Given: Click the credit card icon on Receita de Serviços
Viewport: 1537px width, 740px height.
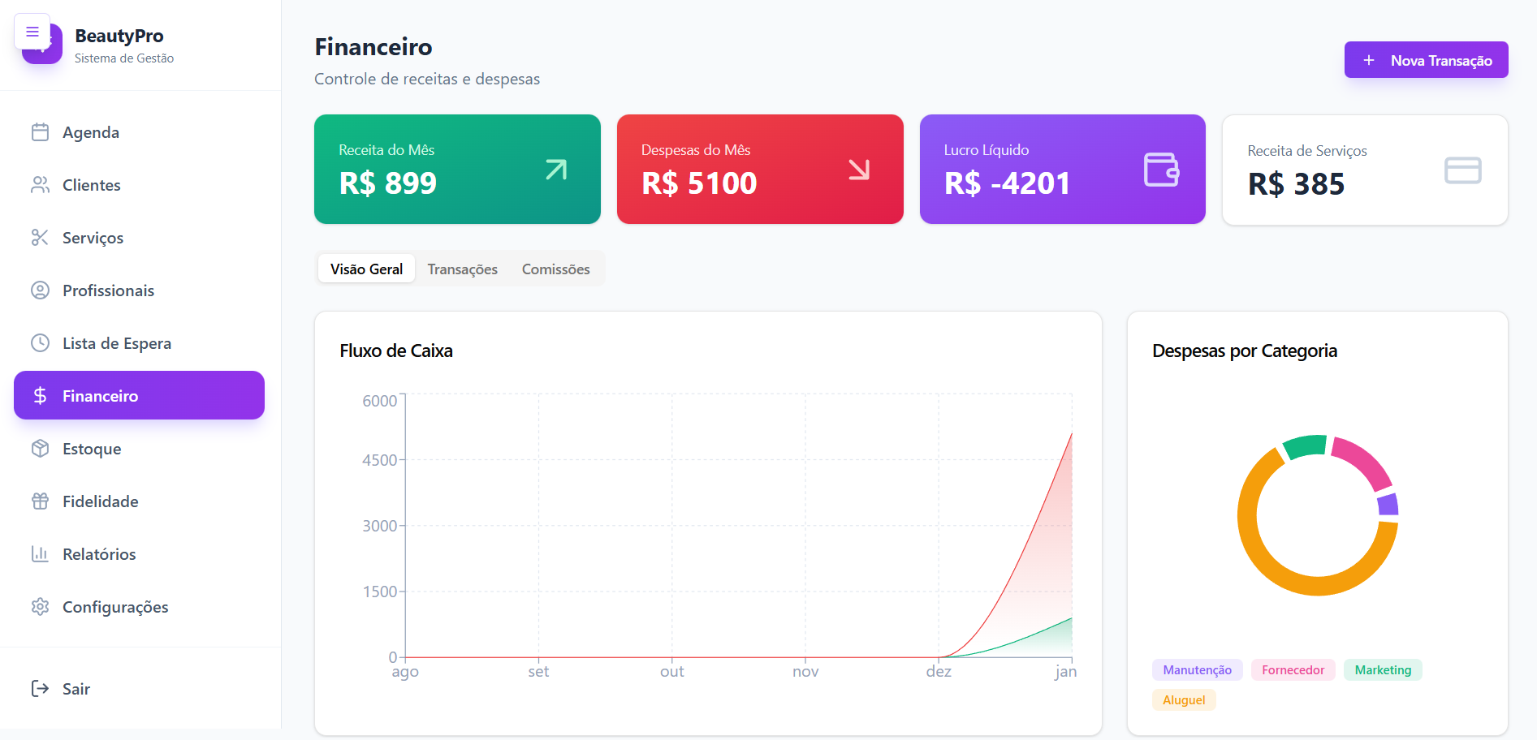Looking at the screenshot, I should (x=1463, y=170).
